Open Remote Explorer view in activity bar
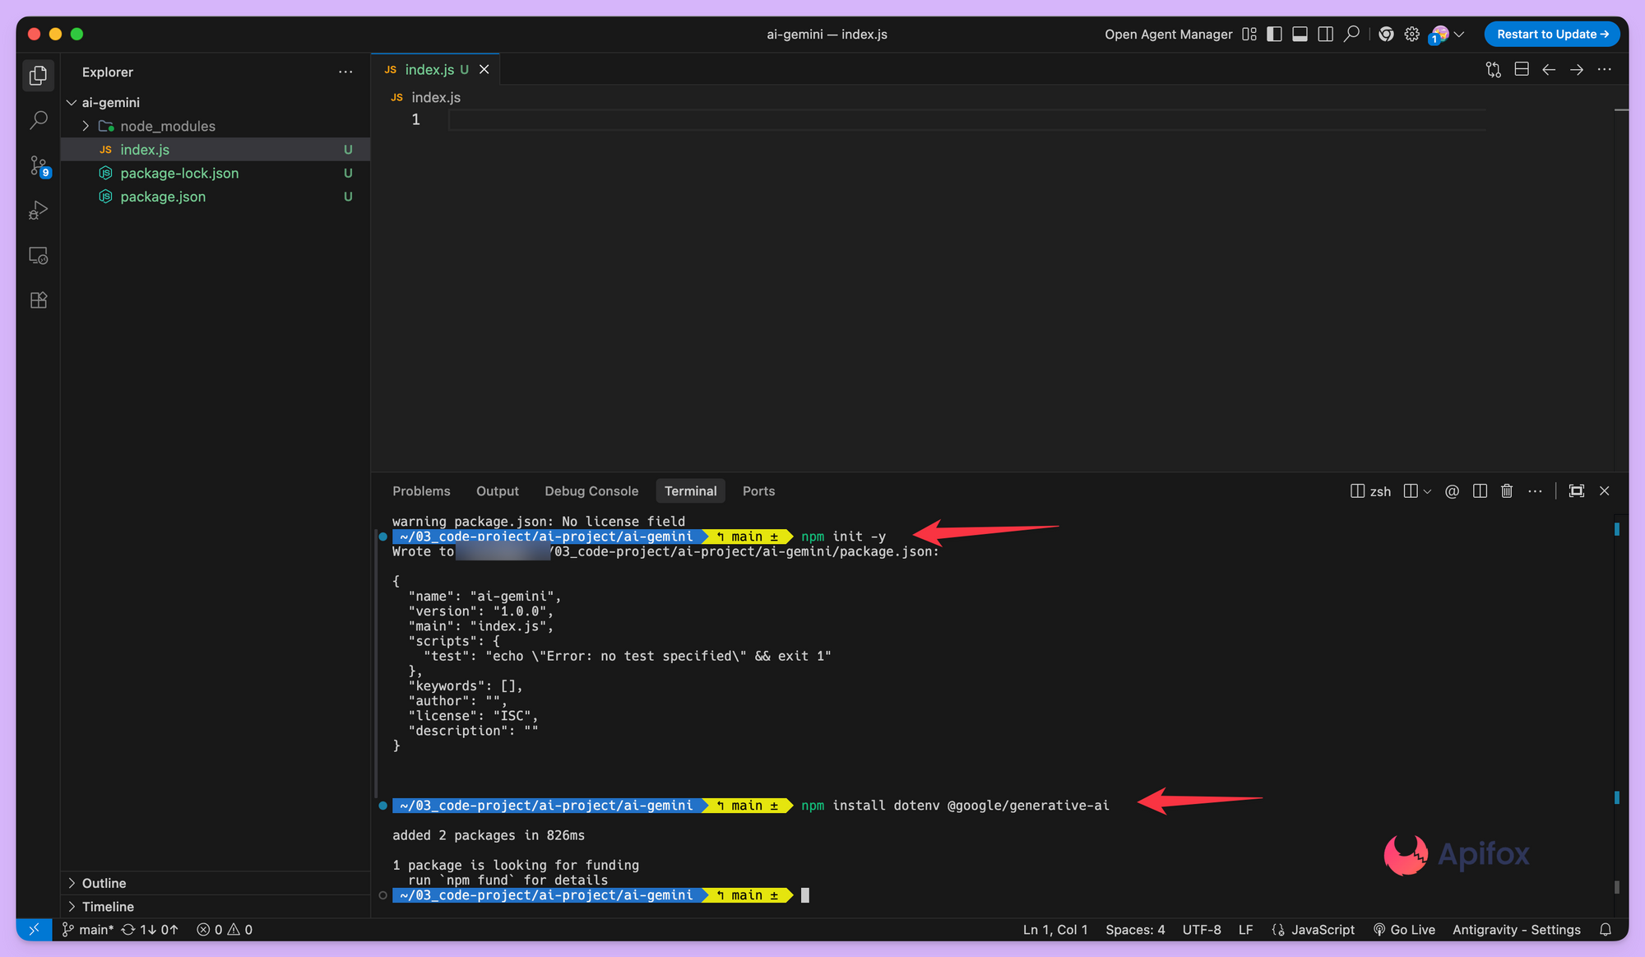Viewport: 1645px width, 957px height. [38, 256]
